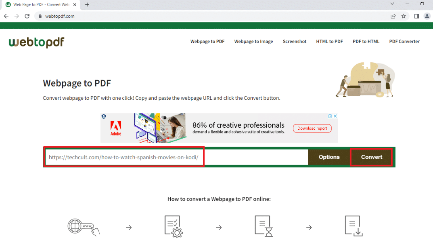Image resolution: width=433 pixels, height=238 pixels.
Task: Click the puzzle people illustration
Action: tap(365, 80)
